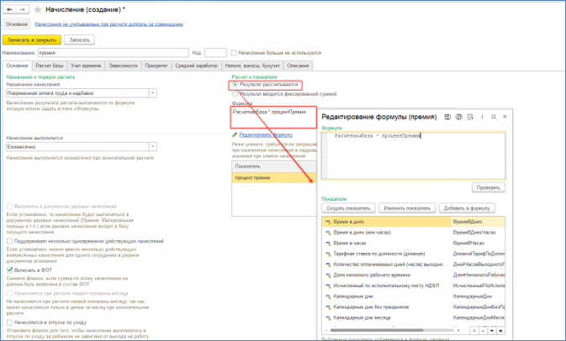This screenshot has height=341, width=566.
Task: Untick the Включать в ФОТ checkbox
Action: [x=10, y=270]
